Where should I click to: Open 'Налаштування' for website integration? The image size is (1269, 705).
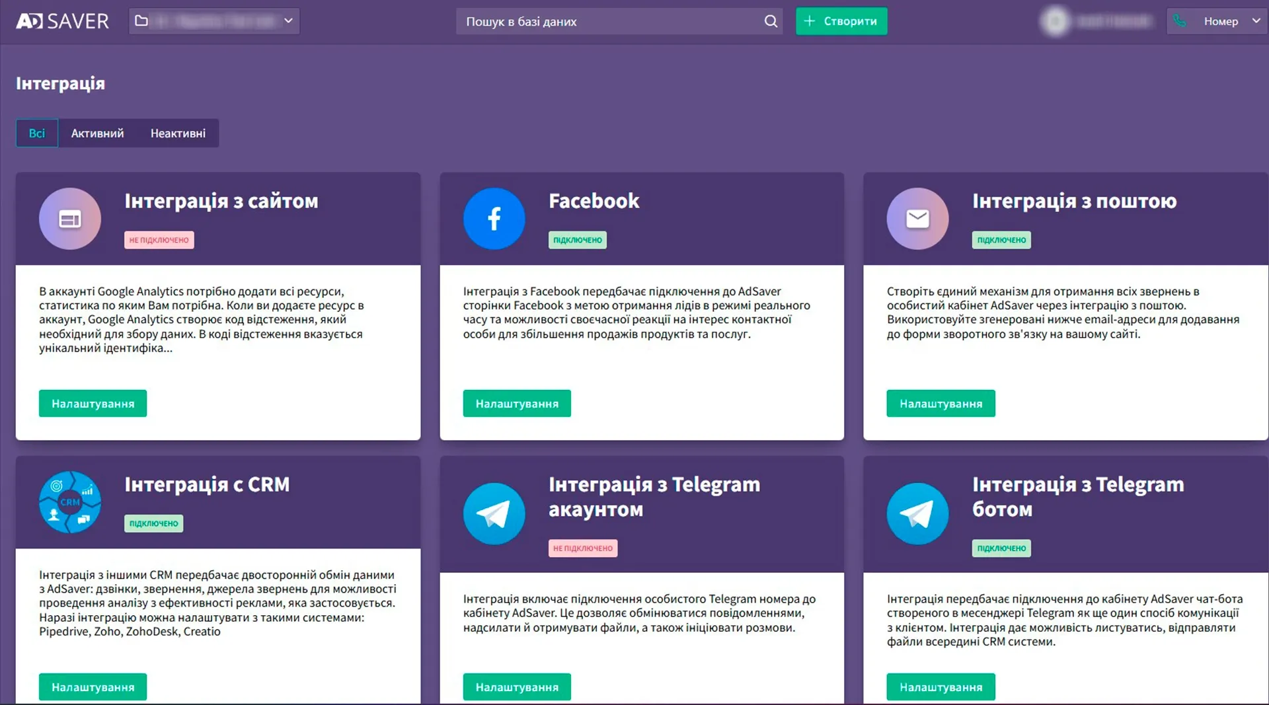point(93,404)
